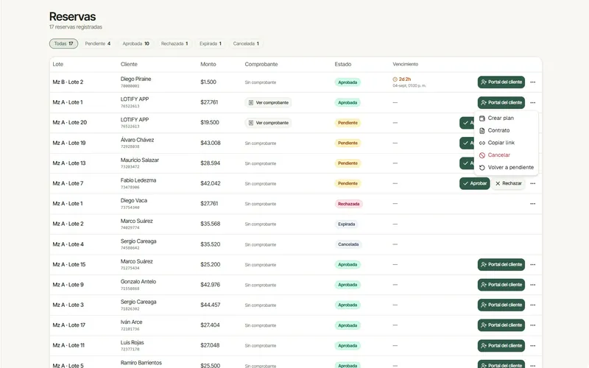Click the Lote column header
The height and width of the screenshot is (368, 589).
coord(58,64)
